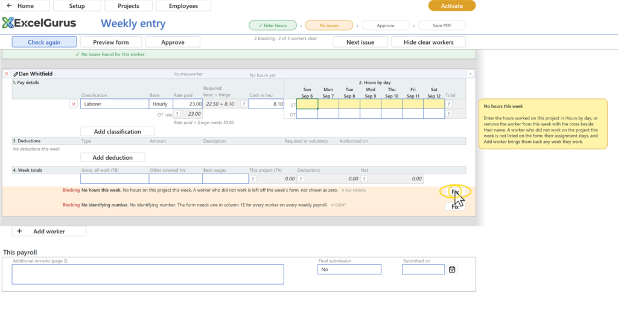The height and width of the screenshot is (334, 618).
Task: Click the ExcelGurus logo
Action: click(x=39, y=23)
